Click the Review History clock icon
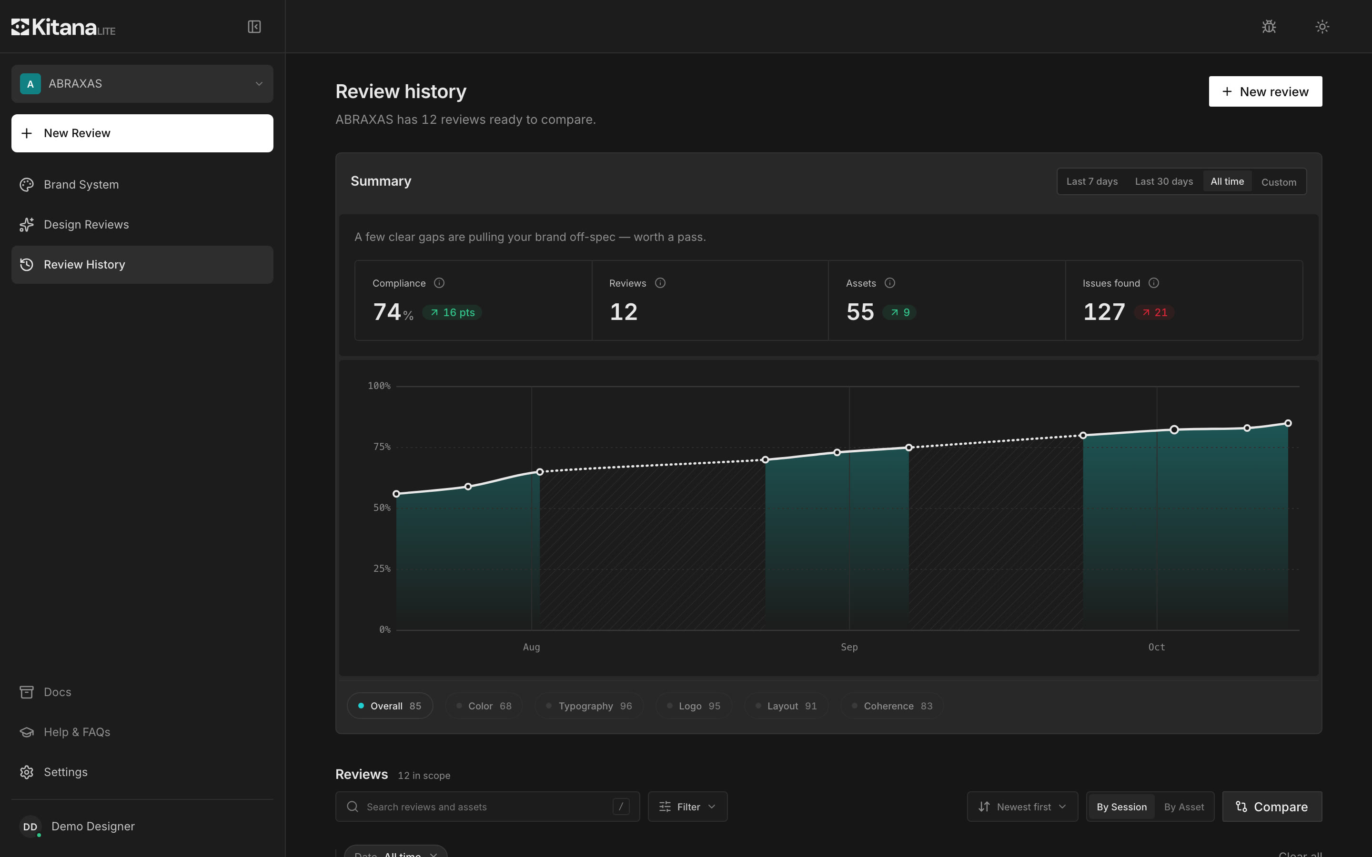This screenshot has height=857, width=1372. pyautogui.click(x=27, y=265)
